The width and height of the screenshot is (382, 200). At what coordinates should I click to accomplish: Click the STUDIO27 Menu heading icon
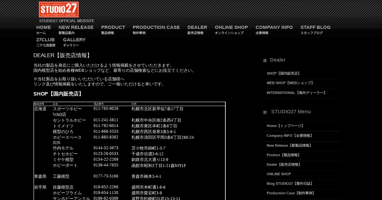(x=265, y=112)
